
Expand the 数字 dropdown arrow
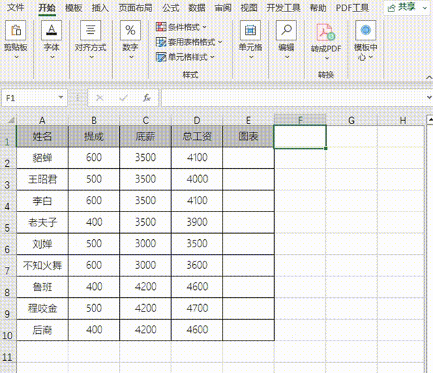(131, 57)
